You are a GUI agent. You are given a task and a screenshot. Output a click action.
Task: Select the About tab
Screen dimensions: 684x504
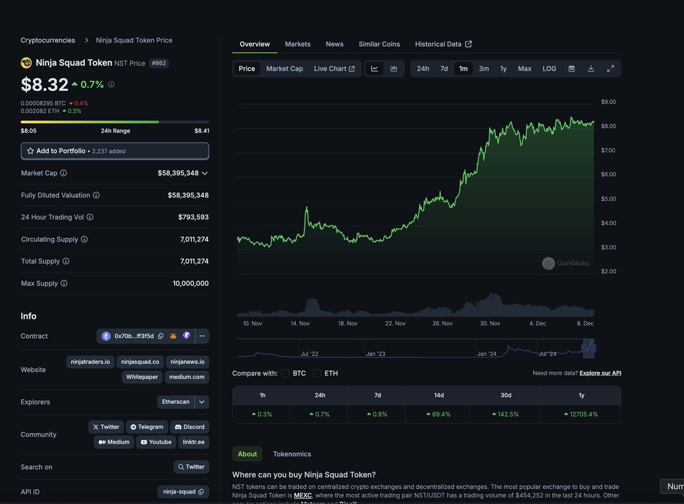point(247,454)
